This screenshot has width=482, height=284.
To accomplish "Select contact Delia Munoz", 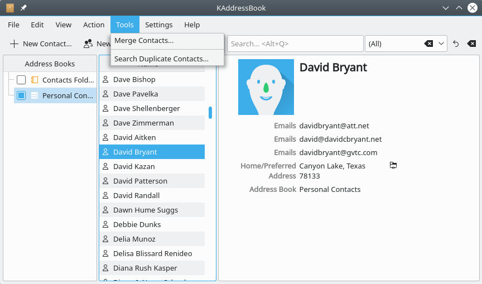I will tap(152, 239).
